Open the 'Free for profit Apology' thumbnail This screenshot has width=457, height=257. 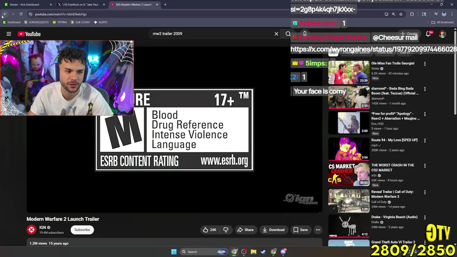[349, 122]
